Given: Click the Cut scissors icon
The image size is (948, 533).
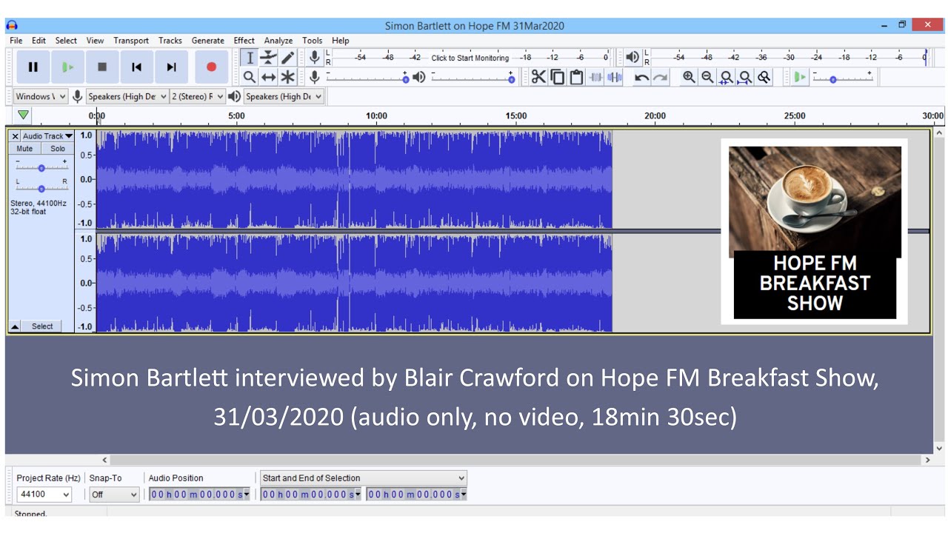Looking at the screenshot, I should pos(538,77).
